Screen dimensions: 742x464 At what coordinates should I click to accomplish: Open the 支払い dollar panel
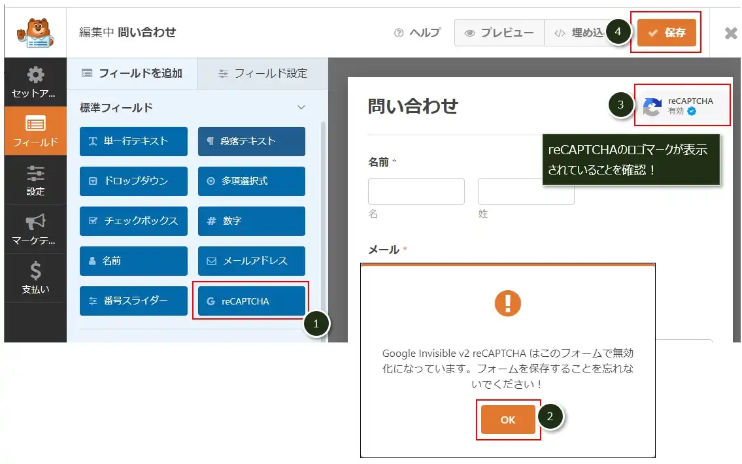click(35, 278)
